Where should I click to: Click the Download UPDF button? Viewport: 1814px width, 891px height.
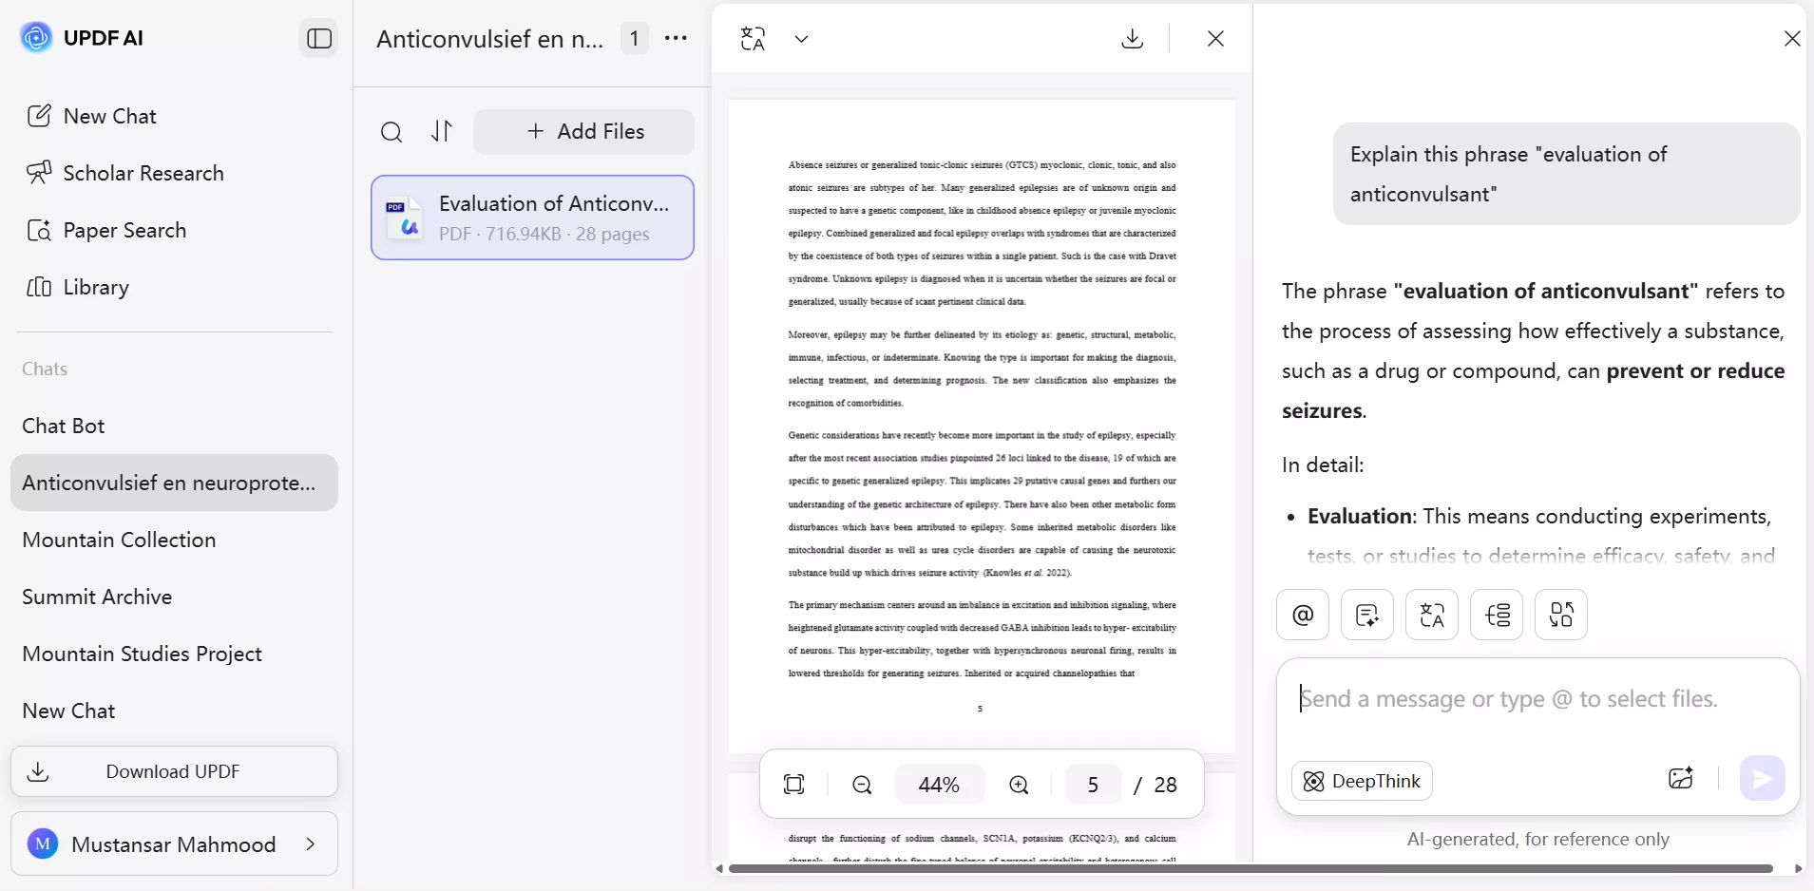pyautogui.click(x=175, y=771)
